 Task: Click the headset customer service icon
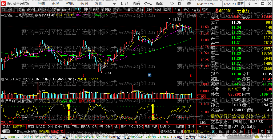point(172,4)
